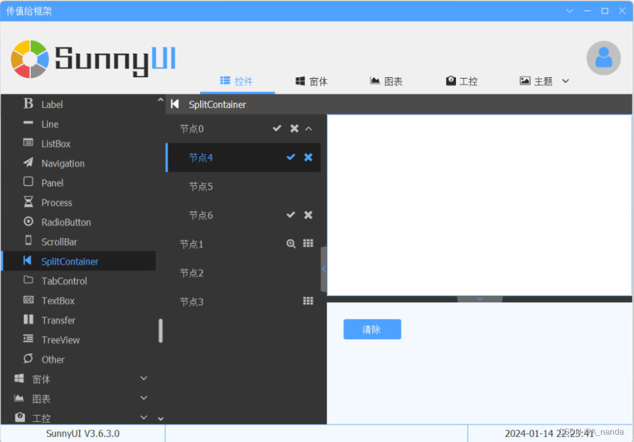Select the Navigation item text

click(x=63, y=163)
